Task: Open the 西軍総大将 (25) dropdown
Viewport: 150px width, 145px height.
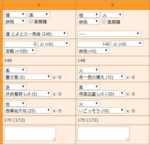Action: pyautogui.click(x=28, y=110)
